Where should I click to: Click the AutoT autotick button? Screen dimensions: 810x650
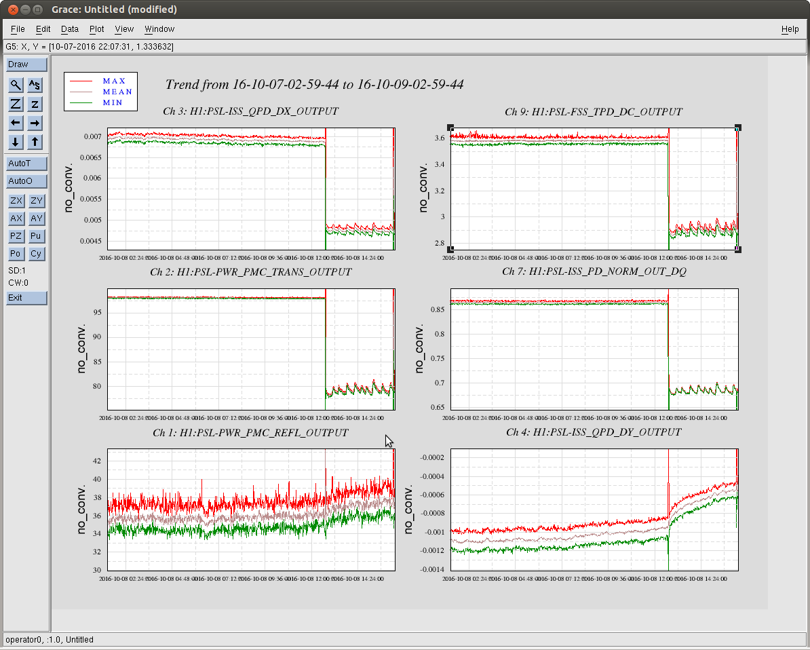coord(26,164)
